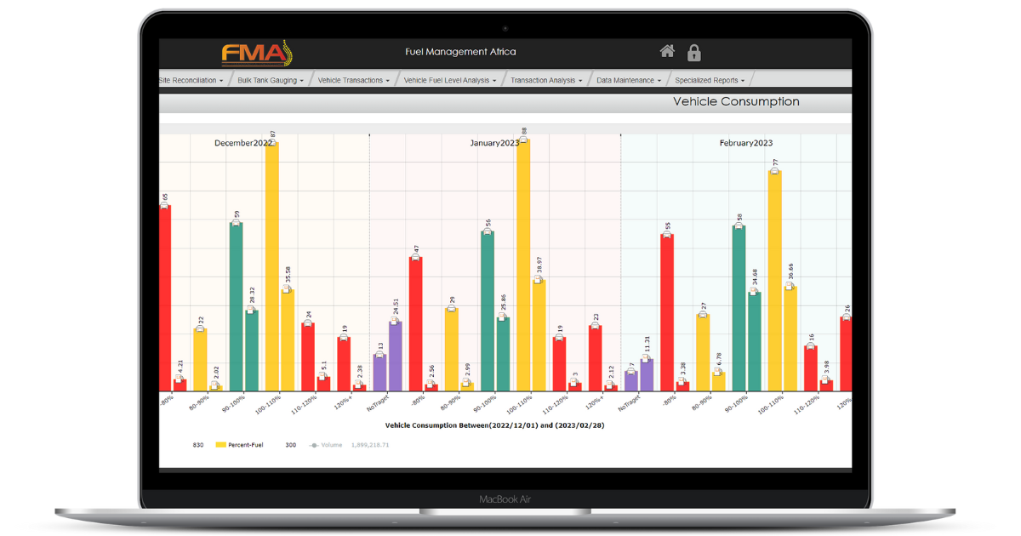This screenshot has height=536, width=1021.
Task: Toggle the 830 series in the legend
Action: pyautogui.click(x=200, y=444)
